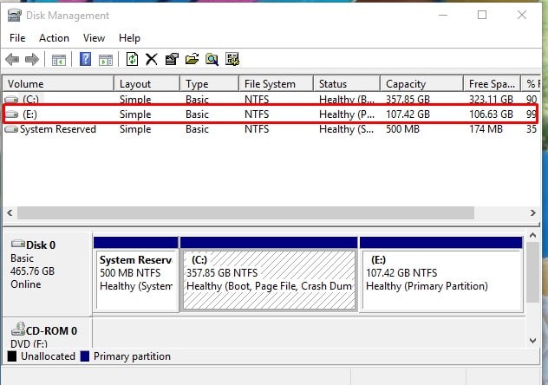Click the open folder toolbar icon
The width and height of the screenshot is (548, 385).
pos(192,59)
